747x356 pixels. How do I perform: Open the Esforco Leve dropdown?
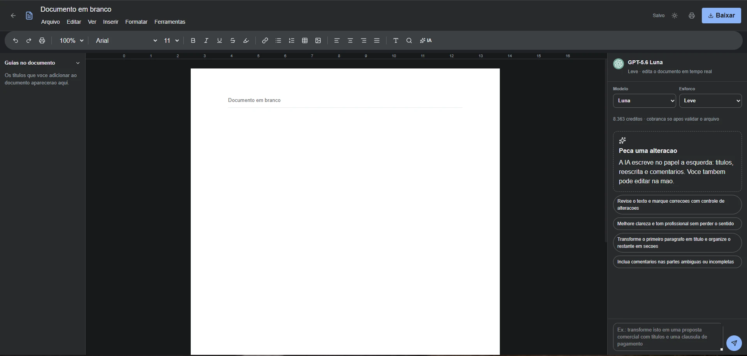[x=710, y=101]
